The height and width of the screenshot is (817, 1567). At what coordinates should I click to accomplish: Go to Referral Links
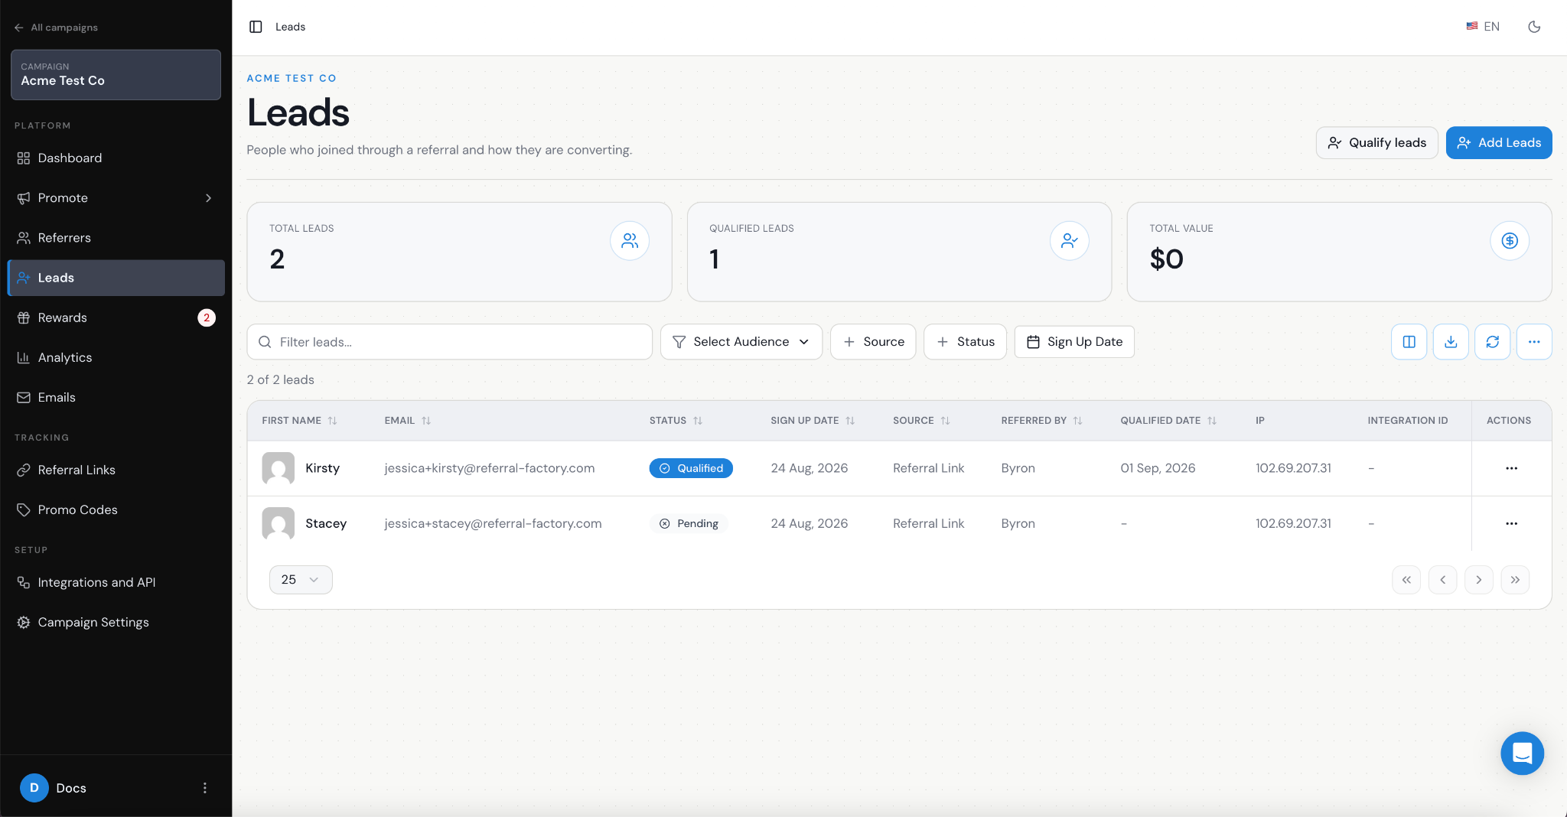point(116,470)
